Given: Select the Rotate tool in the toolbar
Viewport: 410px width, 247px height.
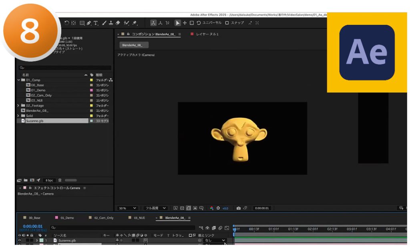Looking at the screenshot, I should tap(67, 23).
